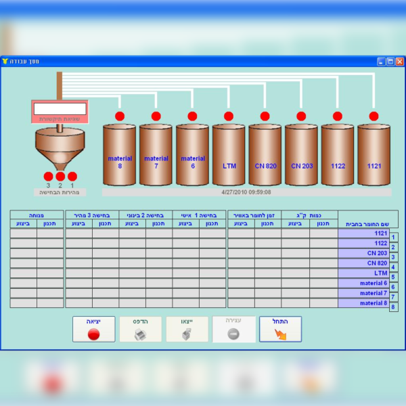Image resolution: width=406 pixels, height=406 pixels.
Task: Click the CN 203 silo tank
Action: [301, 155]
